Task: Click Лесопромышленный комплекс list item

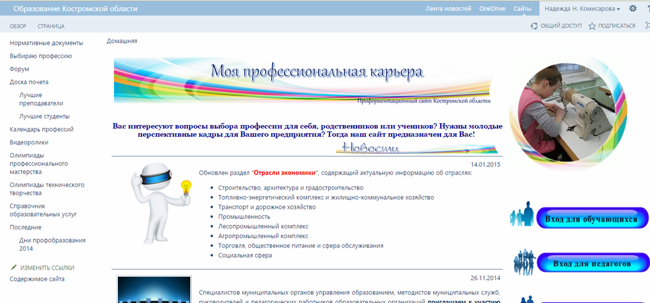Action: pos(263,226)
